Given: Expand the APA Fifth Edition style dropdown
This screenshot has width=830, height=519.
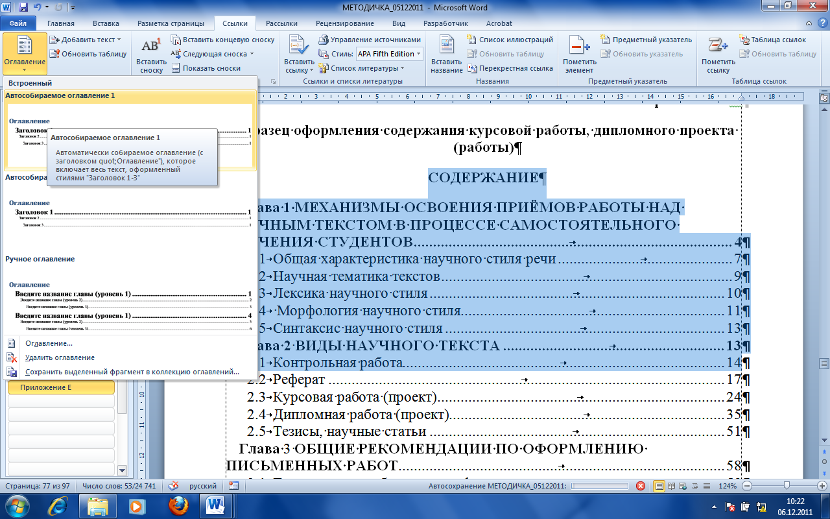Looking at the screenshot, I should (389, 54).
